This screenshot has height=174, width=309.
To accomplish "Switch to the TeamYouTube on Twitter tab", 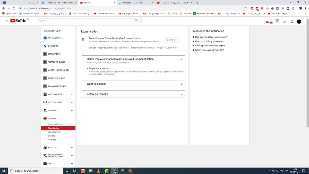I will tap(59, 3).
